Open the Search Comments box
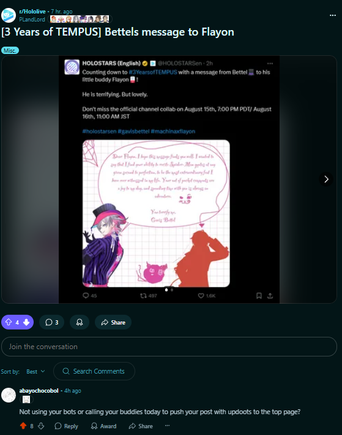 [x=94, y=371]
